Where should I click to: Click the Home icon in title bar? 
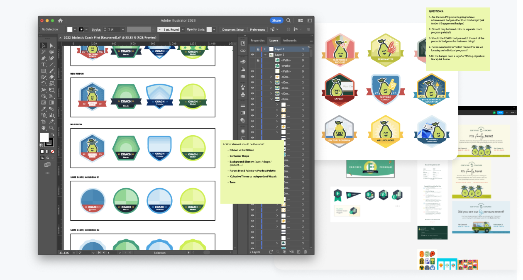pyautogui.click(x=60, y=20)
